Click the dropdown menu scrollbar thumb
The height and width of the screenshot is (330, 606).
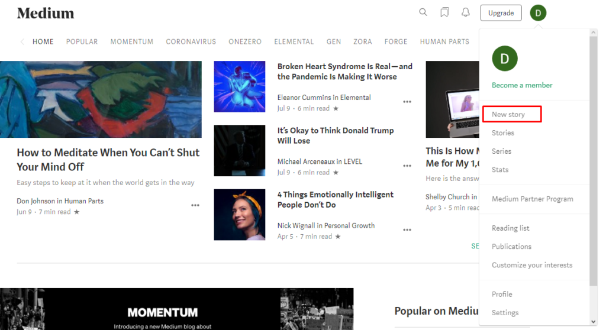point(593,161)
